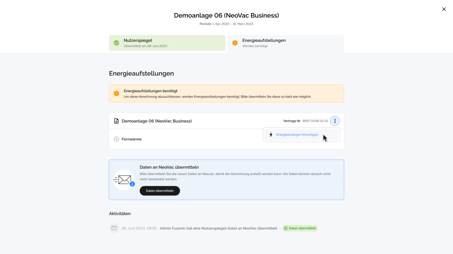Click the orange exclamation icon on the Energieaufstellungen tab
Viewport: 453px width, 254px height.
pos(235,43)
